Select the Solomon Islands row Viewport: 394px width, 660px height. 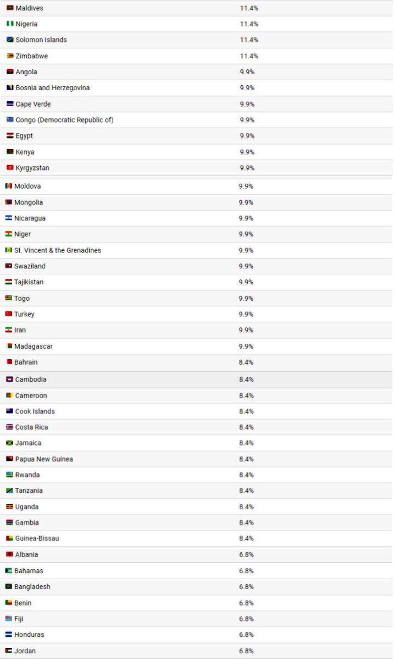point(197,40)
